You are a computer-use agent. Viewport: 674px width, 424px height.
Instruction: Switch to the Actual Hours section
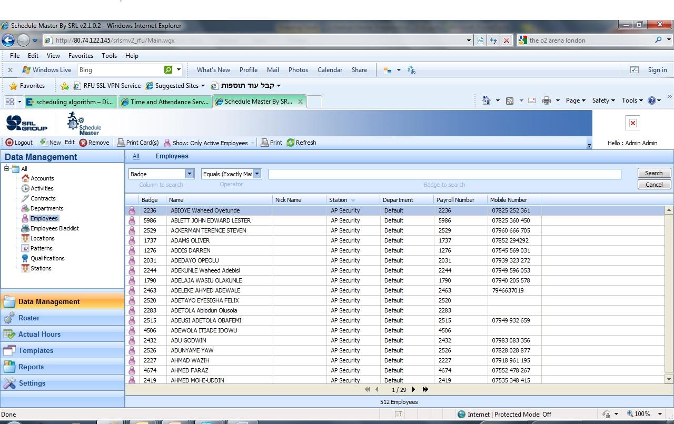[62, 334]
